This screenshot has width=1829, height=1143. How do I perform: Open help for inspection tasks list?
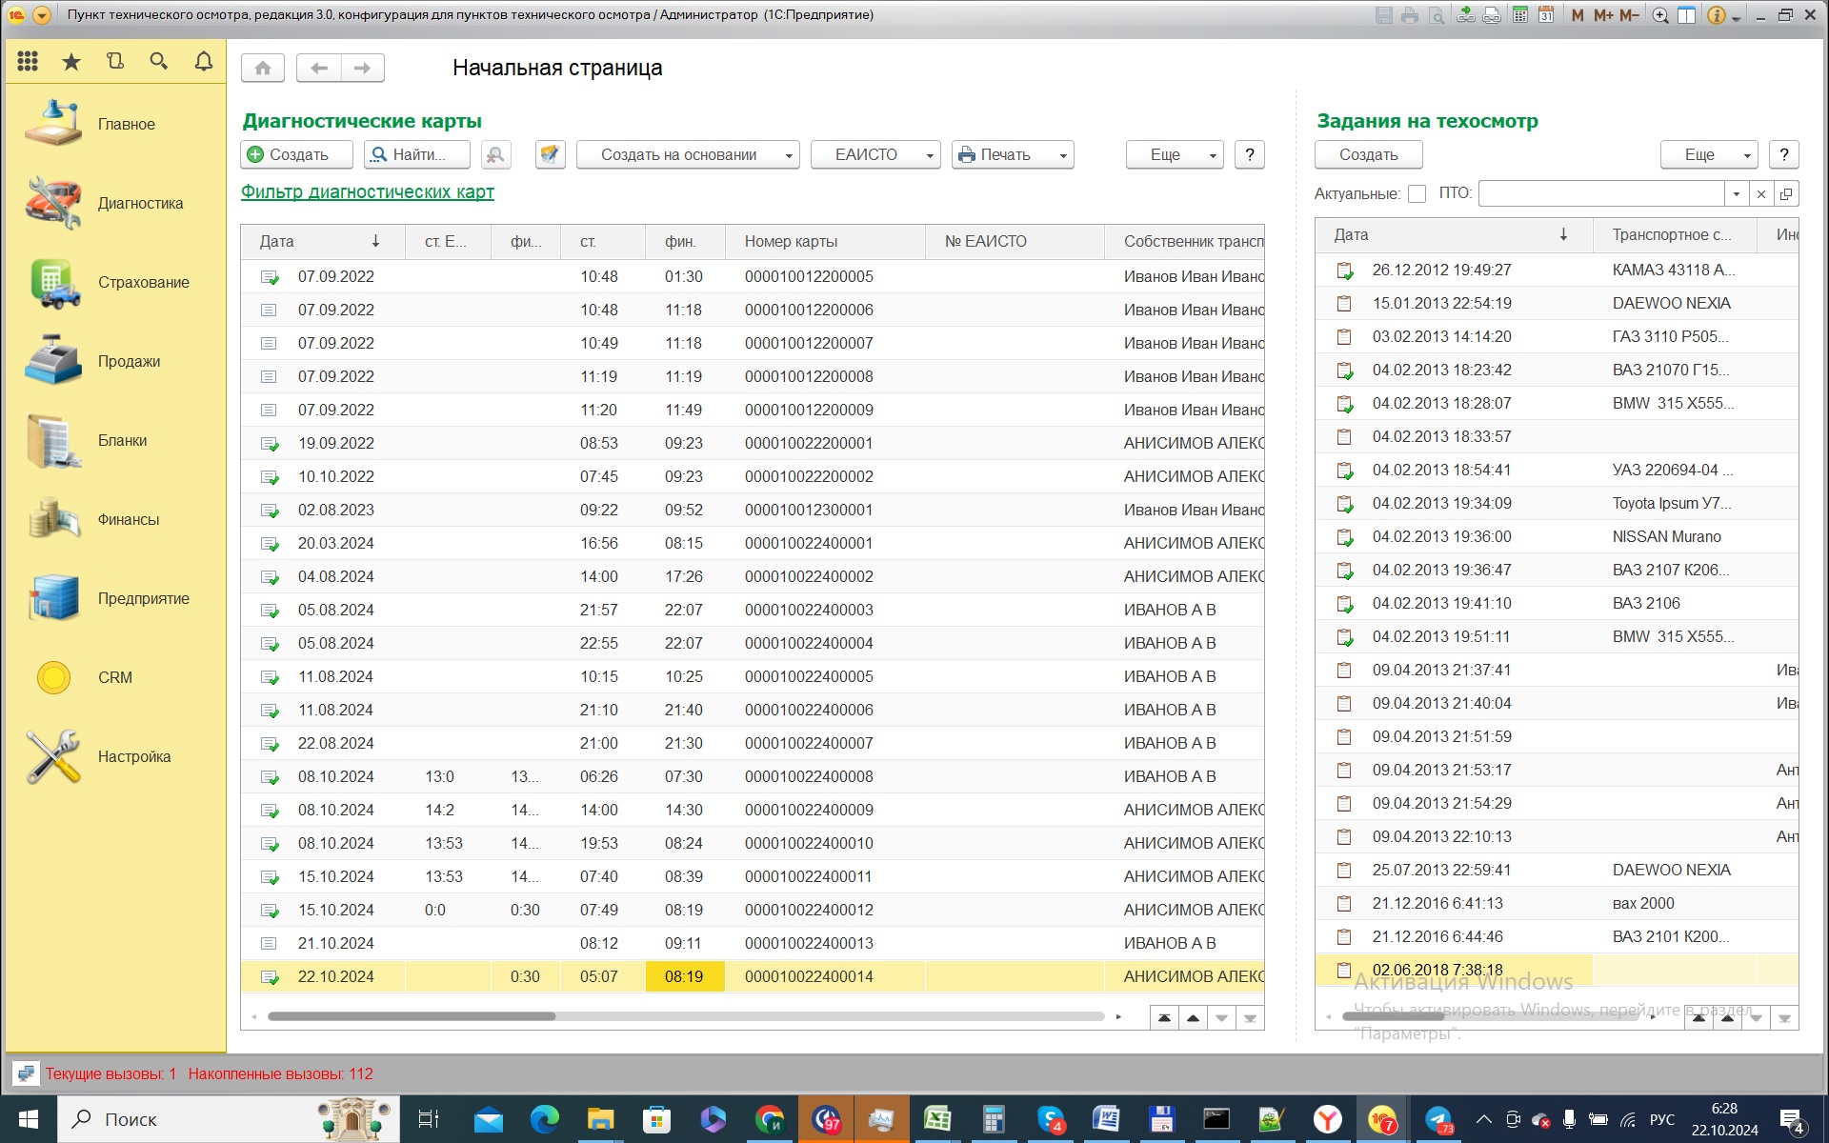pos(1783,154)
